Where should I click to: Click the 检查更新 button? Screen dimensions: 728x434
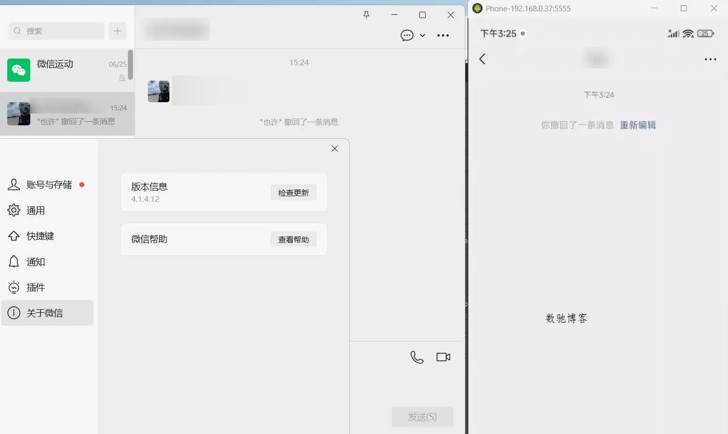pos(294,193)
